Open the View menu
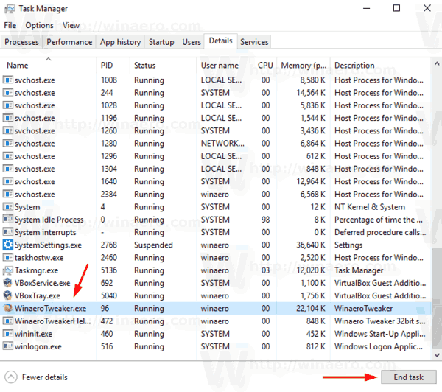This screenshot has width=442, height=392. pos(71,25)
